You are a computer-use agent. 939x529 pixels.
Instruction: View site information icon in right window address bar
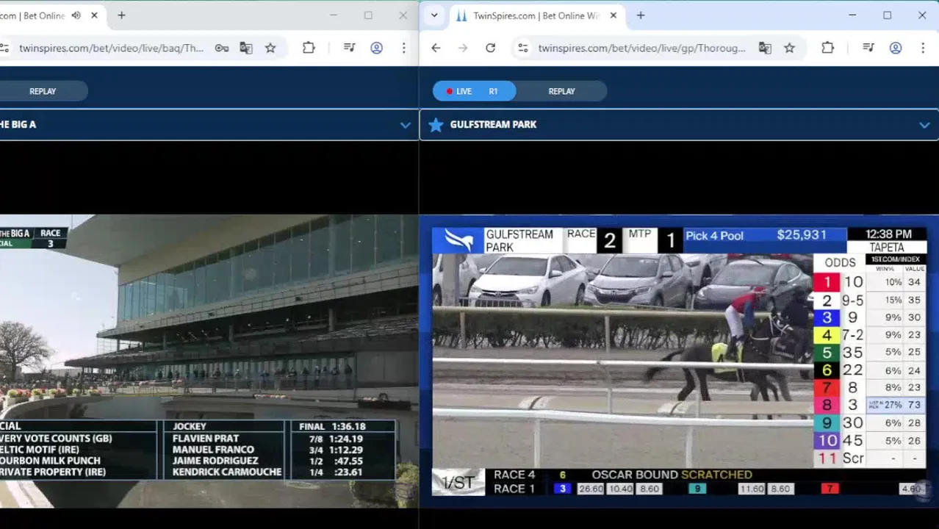[x=522, y=48]
